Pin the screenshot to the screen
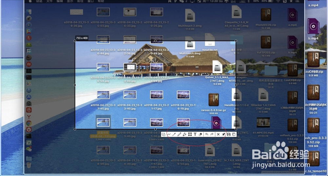Screen dimensions: 328x176 click(x=223, y=135)
